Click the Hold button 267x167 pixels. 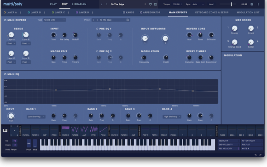click(x=211, y=4)
